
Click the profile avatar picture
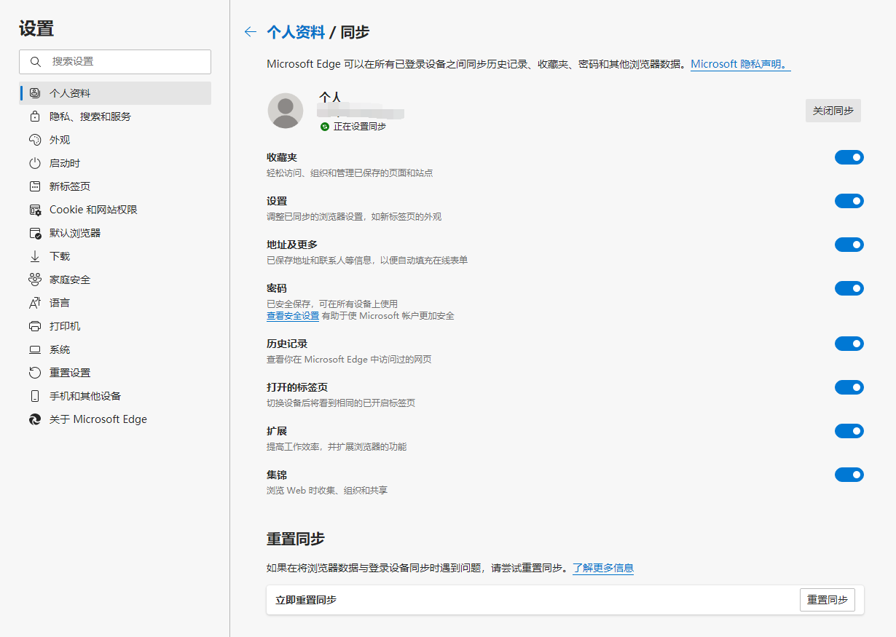point(286,111)
